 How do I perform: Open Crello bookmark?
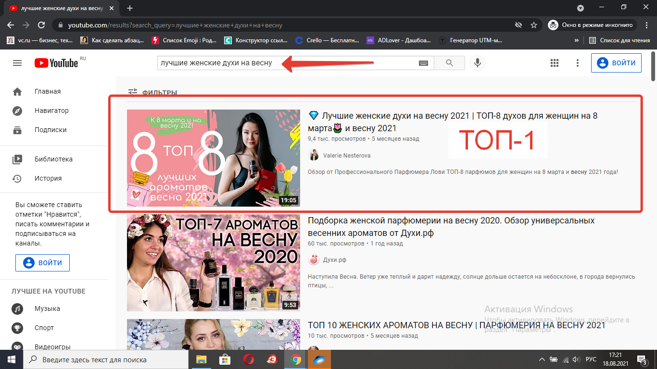(327, 40)
